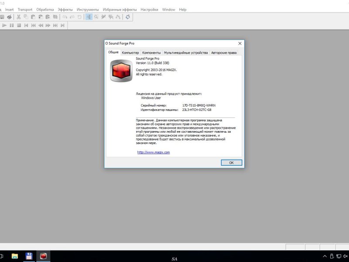Click the machine ID 23L3-HTCH-02TC-G8

[197, 110]
